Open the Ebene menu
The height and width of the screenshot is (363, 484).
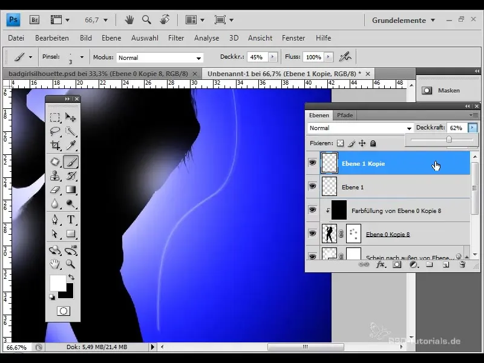(111, 38)
